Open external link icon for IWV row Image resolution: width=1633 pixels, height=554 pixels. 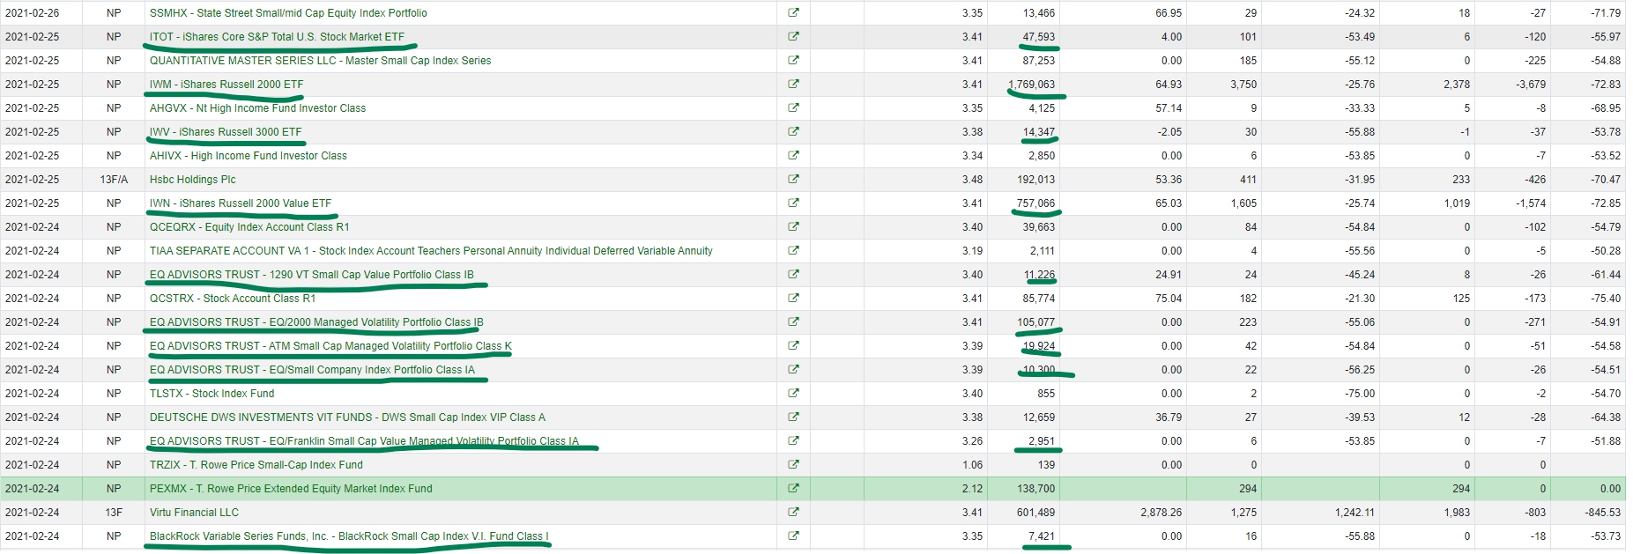click(x=793, y=132)
